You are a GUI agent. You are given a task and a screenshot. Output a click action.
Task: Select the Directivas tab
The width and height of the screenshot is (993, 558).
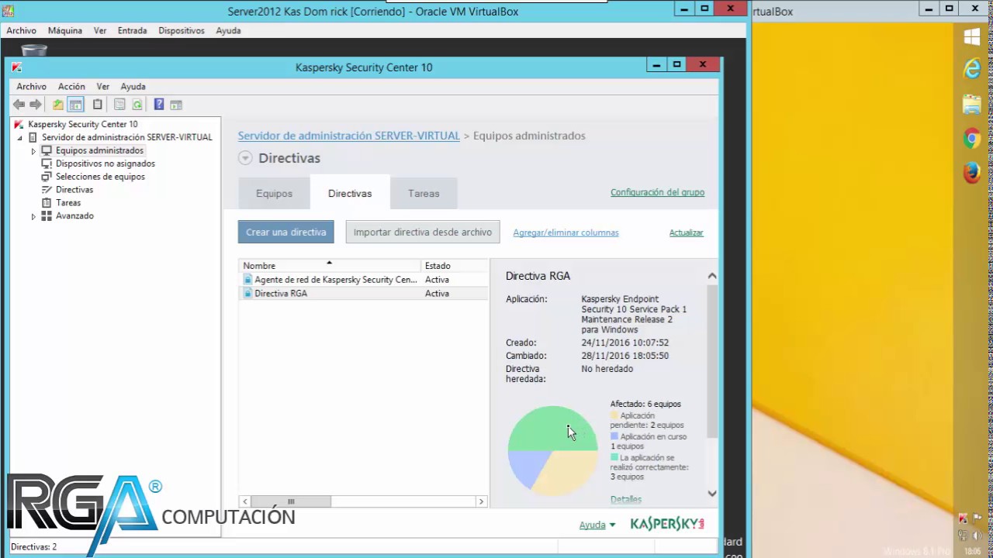coord(350,193)
